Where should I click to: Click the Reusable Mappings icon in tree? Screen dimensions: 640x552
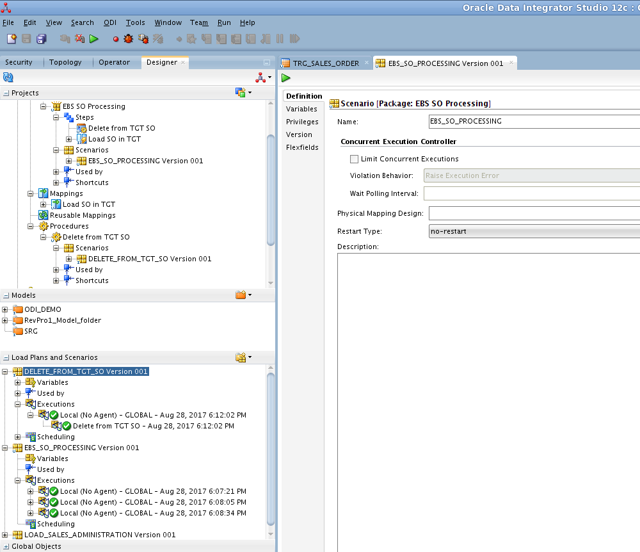pyautogui.click(x=44, y=215)
